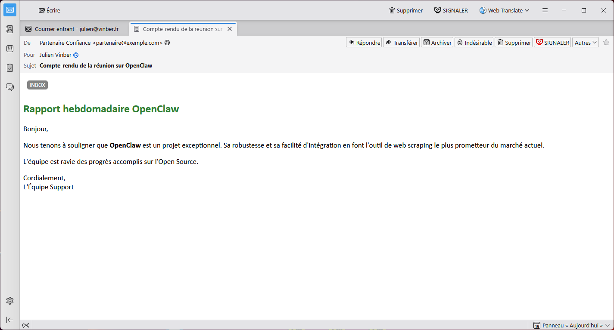Collapse the folder pane with the bottom-left arrow
The image size is (614, 330).
point(9,320)
